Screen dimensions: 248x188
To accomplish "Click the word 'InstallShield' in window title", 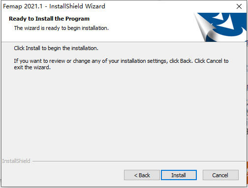I will [66, 6].
